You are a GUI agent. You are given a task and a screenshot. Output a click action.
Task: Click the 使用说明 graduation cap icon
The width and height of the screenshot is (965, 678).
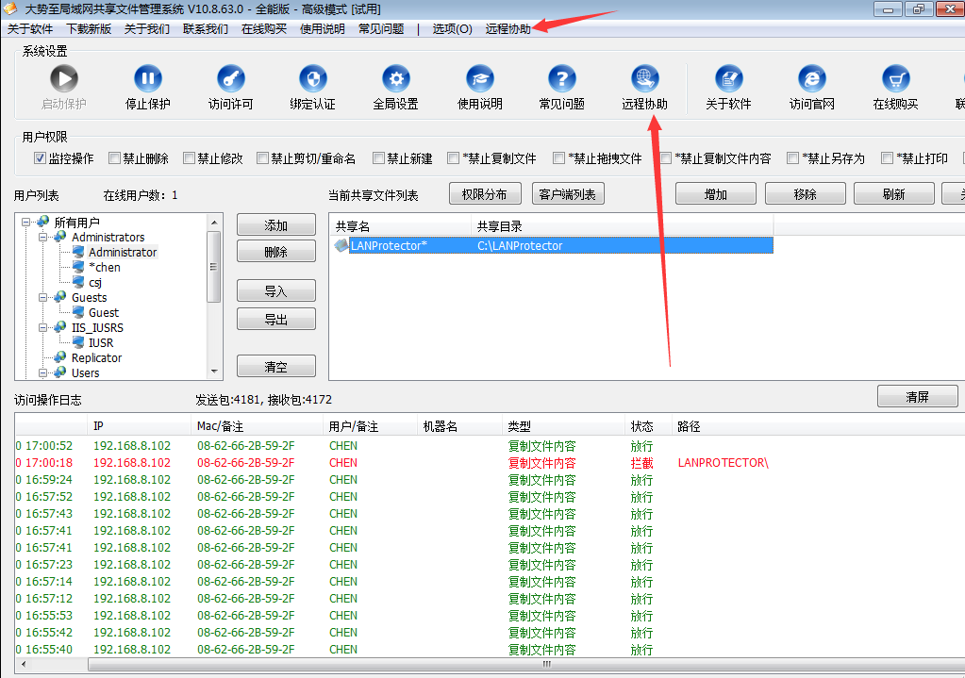[479, 79]
